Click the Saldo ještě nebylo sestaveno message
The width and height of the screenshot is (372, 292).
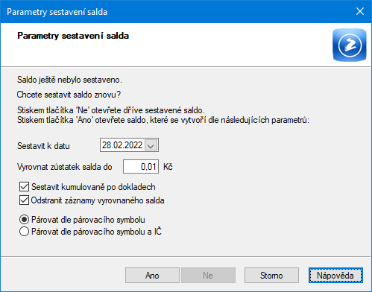(69, 80)
